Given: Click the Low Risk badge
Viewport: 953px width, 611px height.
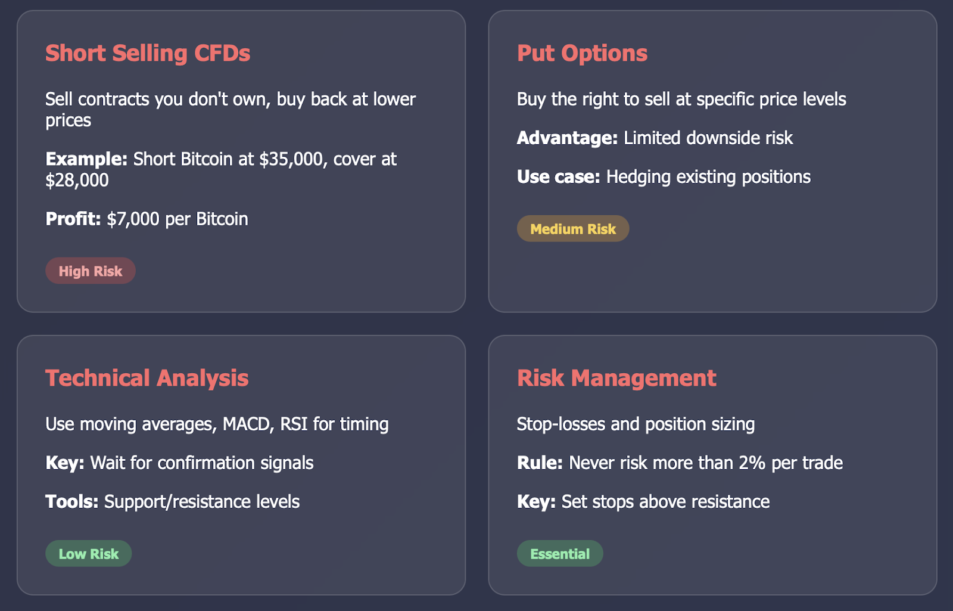Looking at the screenshot, I should point(89,554).
